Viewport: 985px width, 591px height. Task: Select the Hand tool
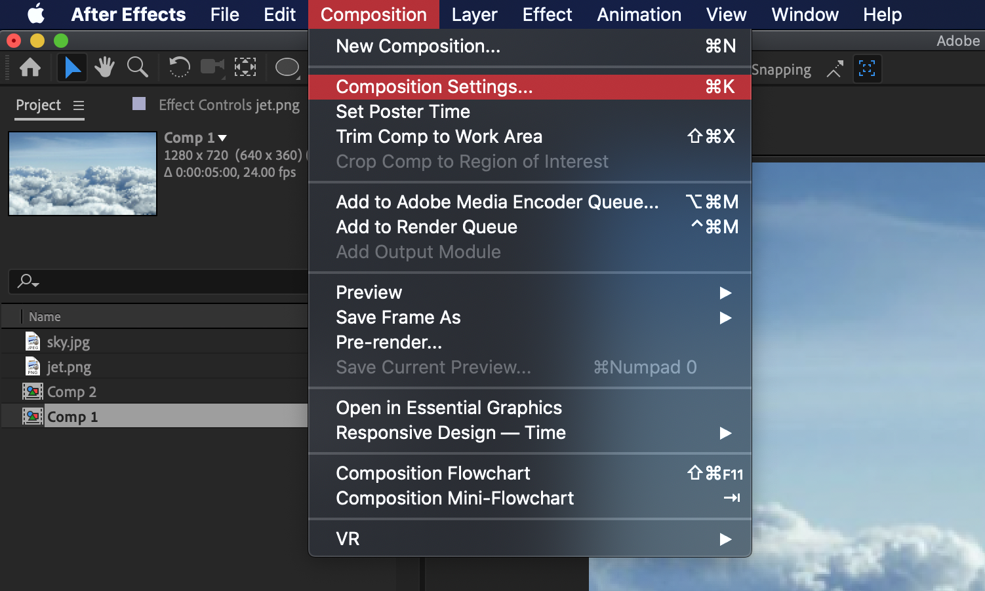click(x=104, y=67)
